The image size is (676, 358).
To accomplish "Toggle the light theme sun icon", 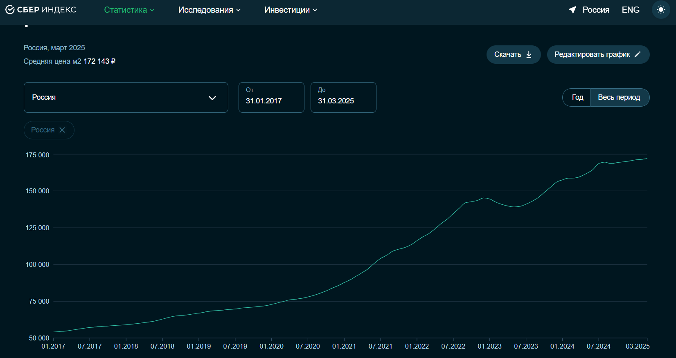I will 660,10.
